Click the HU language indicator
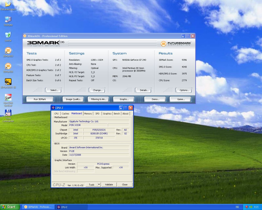Screen dimensions: 262x210 pos(237,207)
